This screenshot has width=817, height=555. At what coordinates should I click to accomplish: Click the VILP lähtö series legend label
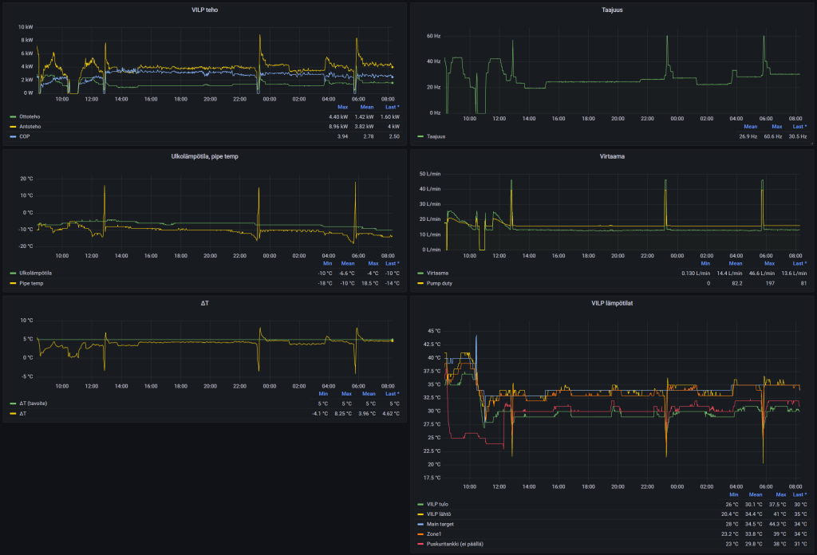tap(440, 514)
